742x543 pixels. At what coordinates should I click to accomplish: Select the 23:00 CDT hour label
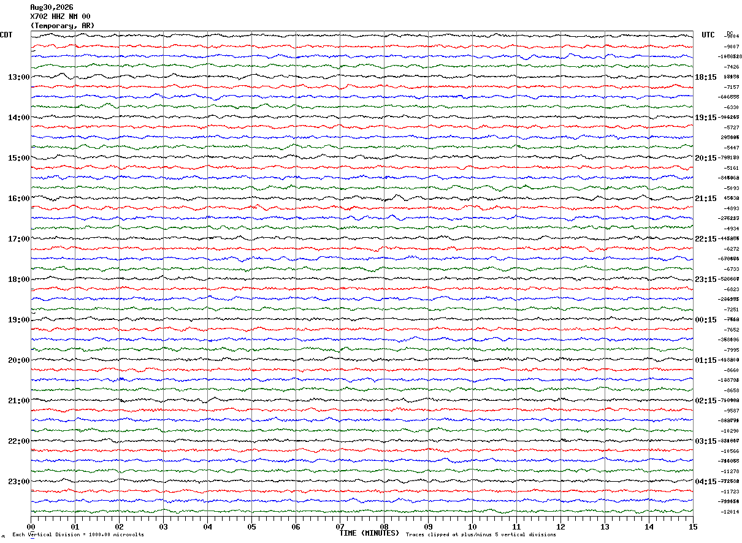tap(19, 482)
